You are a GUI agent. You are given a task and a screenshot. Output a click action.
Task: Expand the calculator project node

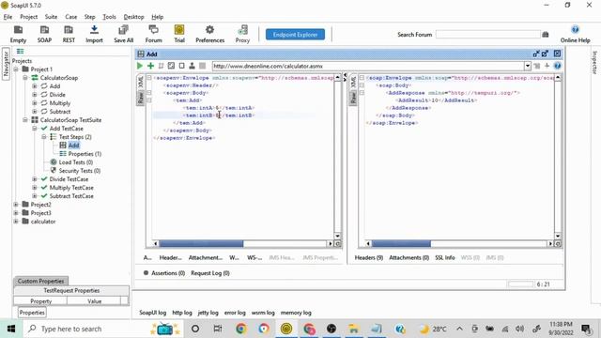[16, 222]
